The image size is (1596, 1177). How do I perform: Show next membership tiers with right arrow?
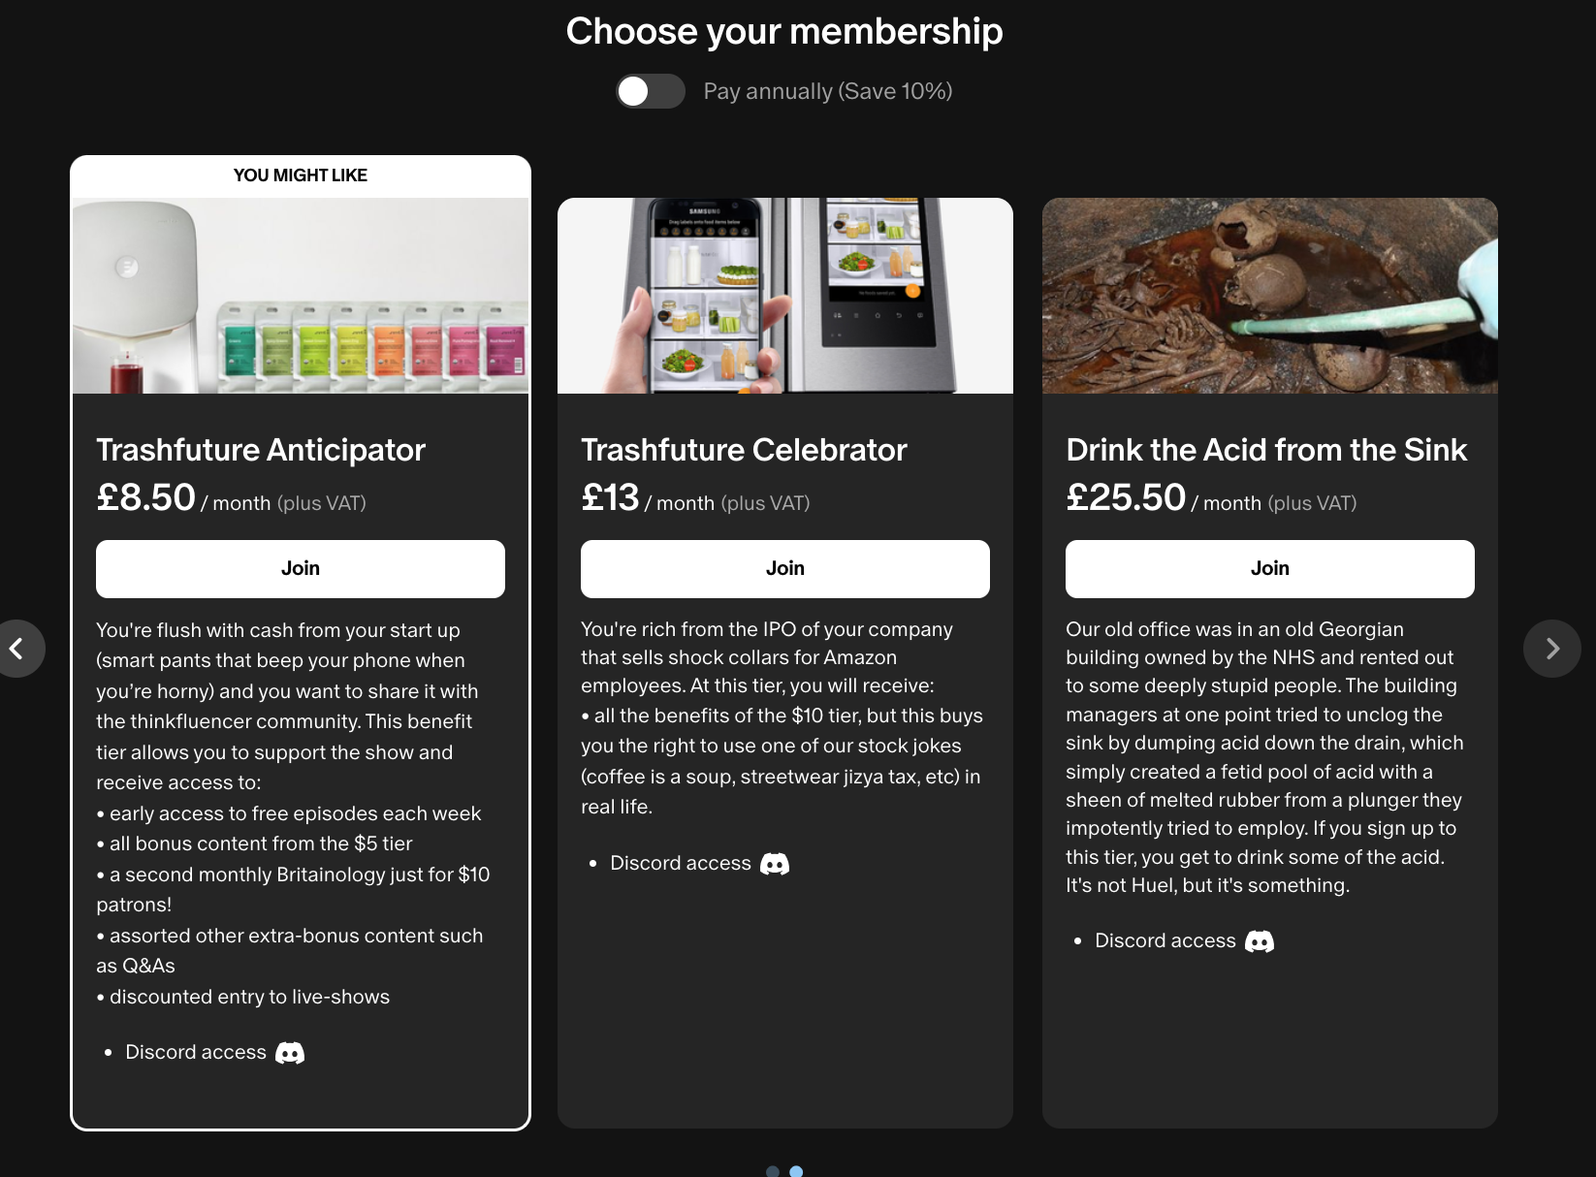click(x=1551, y=649)
